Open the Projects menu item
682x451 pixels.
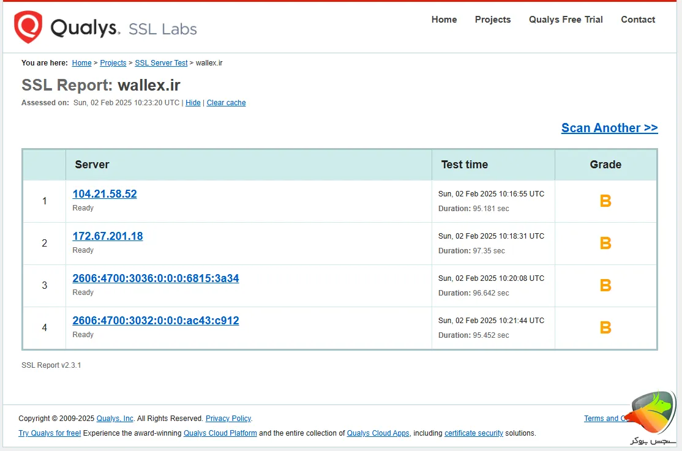[x=493, y=19]
